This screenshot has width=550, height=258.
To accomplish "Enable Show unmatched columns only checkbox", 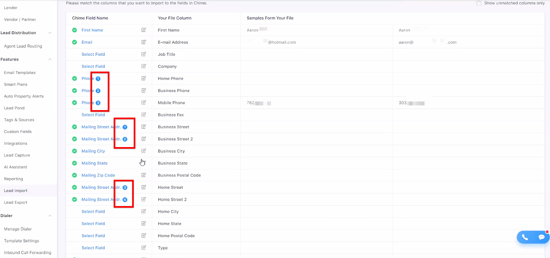I will 479,3.
